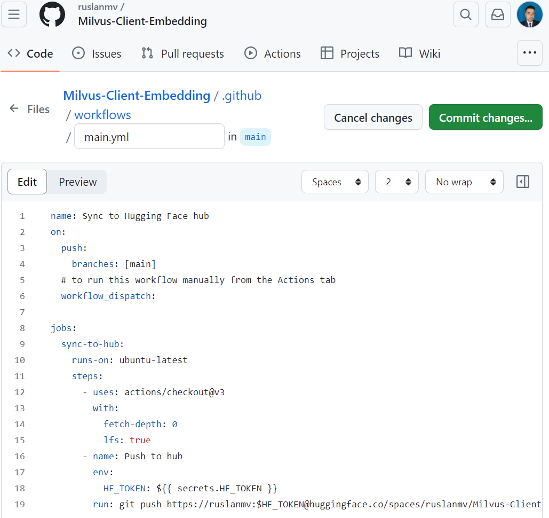
Task: Click 'branches: [main]' in the editor
Action: click(114, 264)
